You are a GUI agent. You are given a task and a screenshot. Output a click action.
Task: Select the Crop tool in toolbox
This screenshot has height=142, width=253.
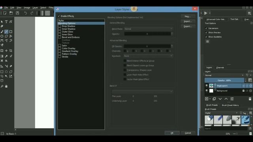[11, 51]
